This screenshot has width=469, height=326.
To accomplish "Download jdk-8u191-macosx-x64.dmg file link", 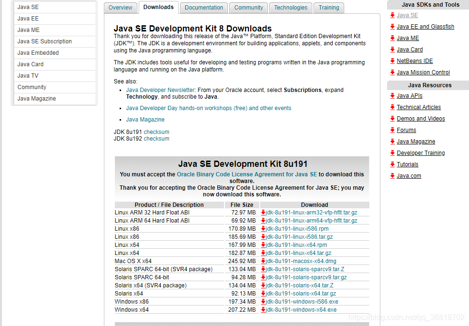I will (x=301, y=261).
